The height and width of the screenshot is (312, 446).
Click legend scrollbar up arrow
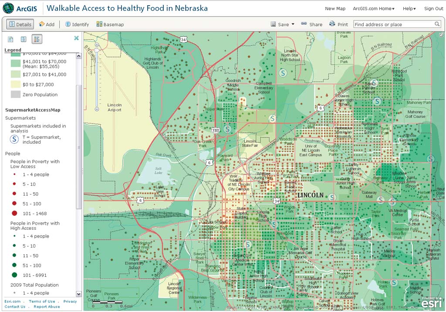(x=79, y=56)
